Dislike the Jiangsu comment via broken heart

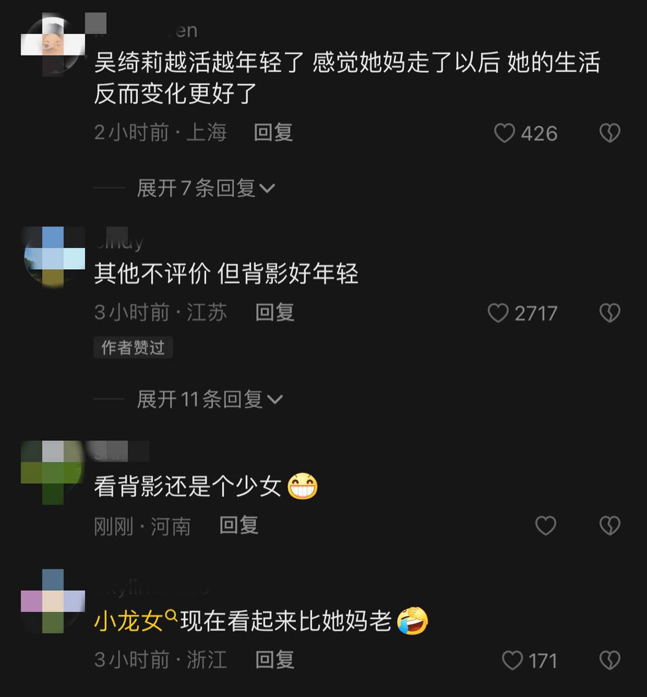click(x=610, y=313)
